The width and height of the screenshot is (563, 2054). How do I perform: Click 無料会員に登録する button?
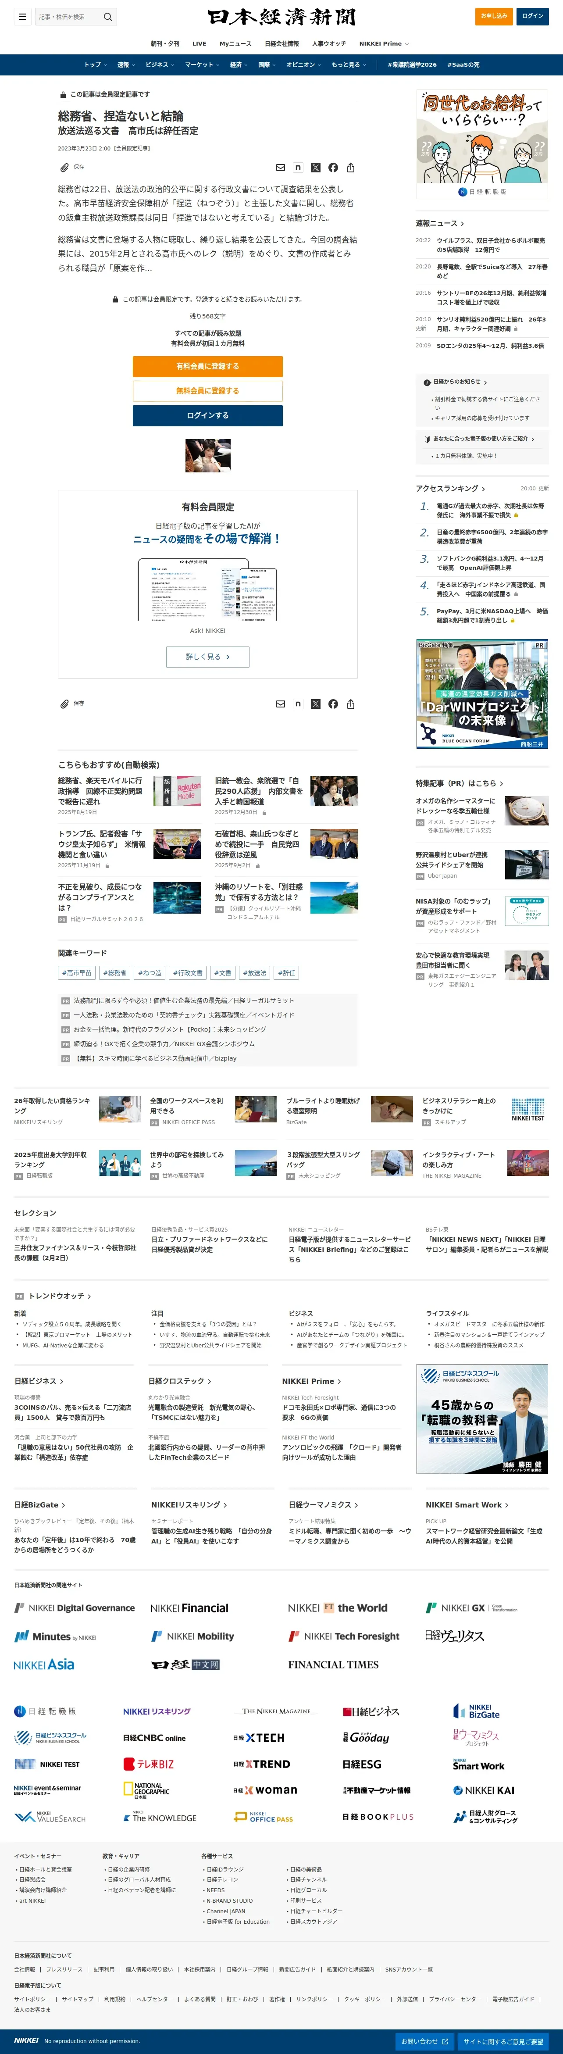(x=207, y=391)
